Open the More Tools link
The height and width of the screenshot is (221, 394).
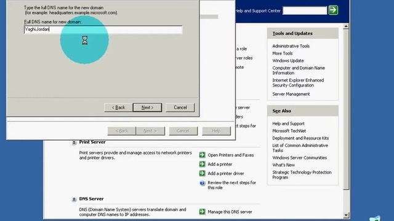click(283, 53)
